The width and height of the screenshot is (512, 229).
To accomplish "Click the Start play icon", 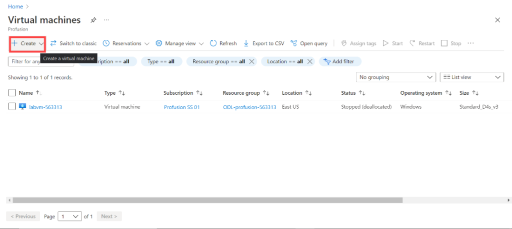I will [x=385, y=43].
